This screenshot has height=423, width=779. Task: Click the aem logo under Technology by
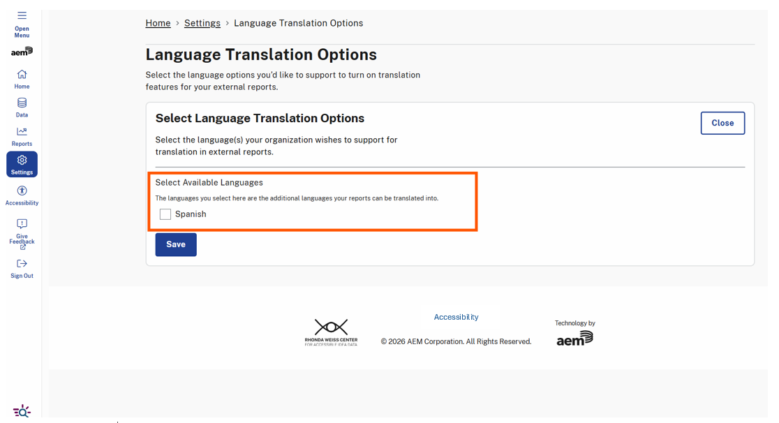[574, 339]
